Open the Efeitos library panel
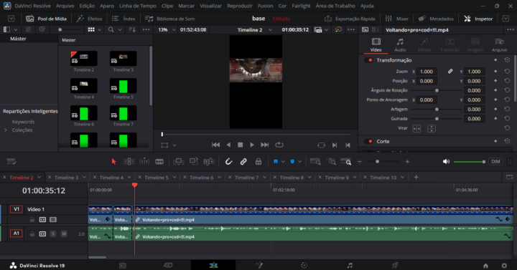Viewport: 517px width, 270px height. pyautogui.click(x=89, y=19)
